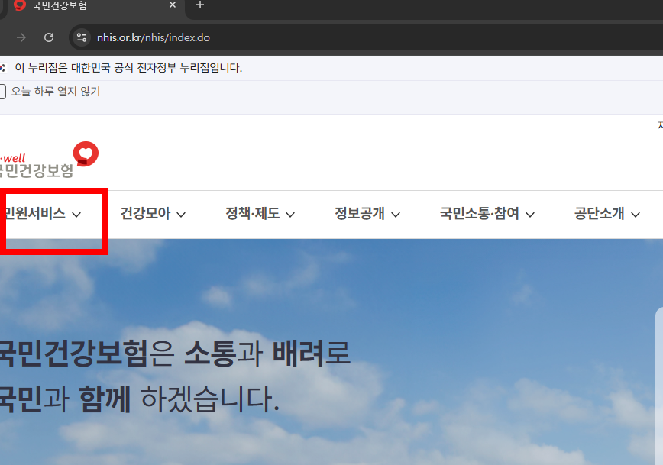The height and width of the screenshot is (465, 663).
Task: Expand the 건강모아 dropdown chevron
Action: pyautogui.click(x=180, y=215)
